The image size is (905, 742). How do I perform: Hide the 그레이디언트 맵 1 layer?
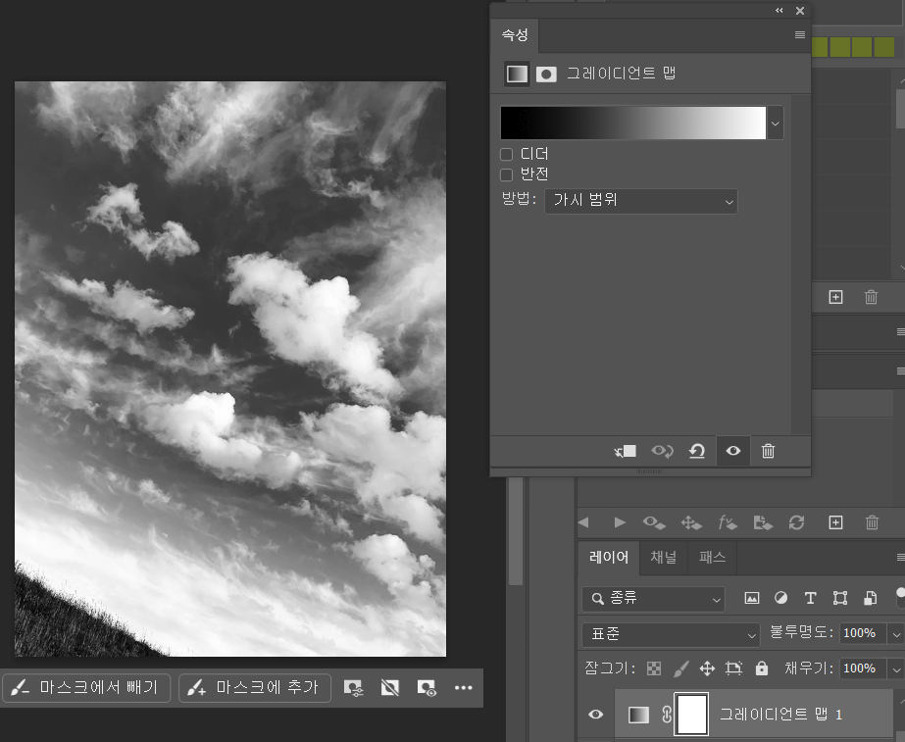[595, 715]
